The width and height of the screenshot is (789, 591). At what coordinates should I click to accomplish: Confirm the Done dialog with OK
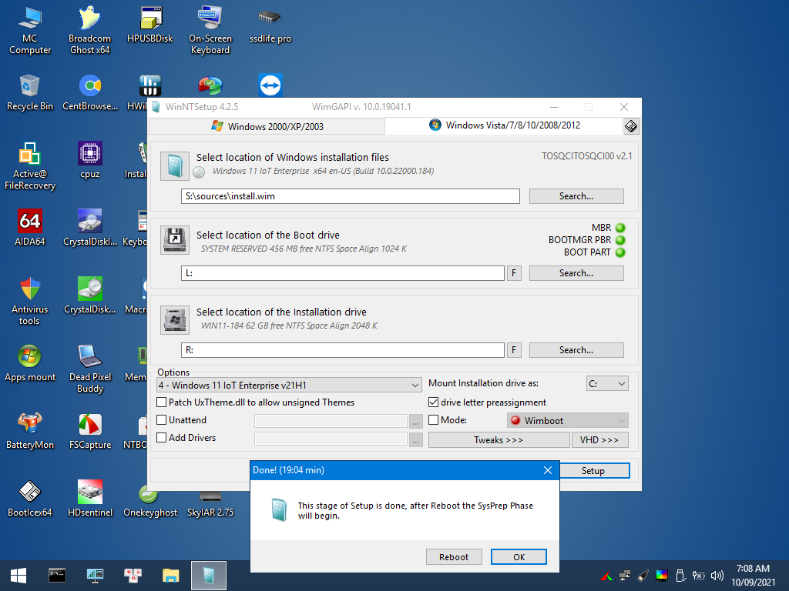tap(519, 557)
